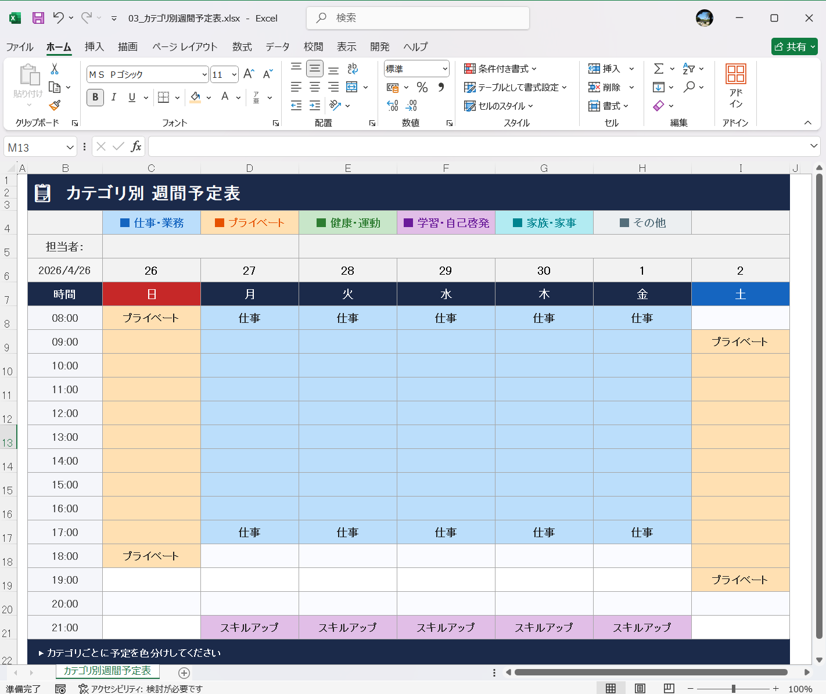Switch to ページ レイアウト tab
This screenshot has height=694, width=826.
(185, 46)
